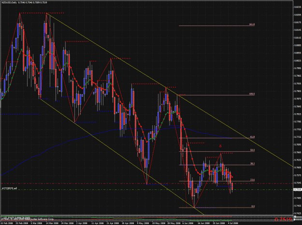Viewport: 302px width, 225px height.
Task: Click the 0.7665 price axis label
Action: 298,152
